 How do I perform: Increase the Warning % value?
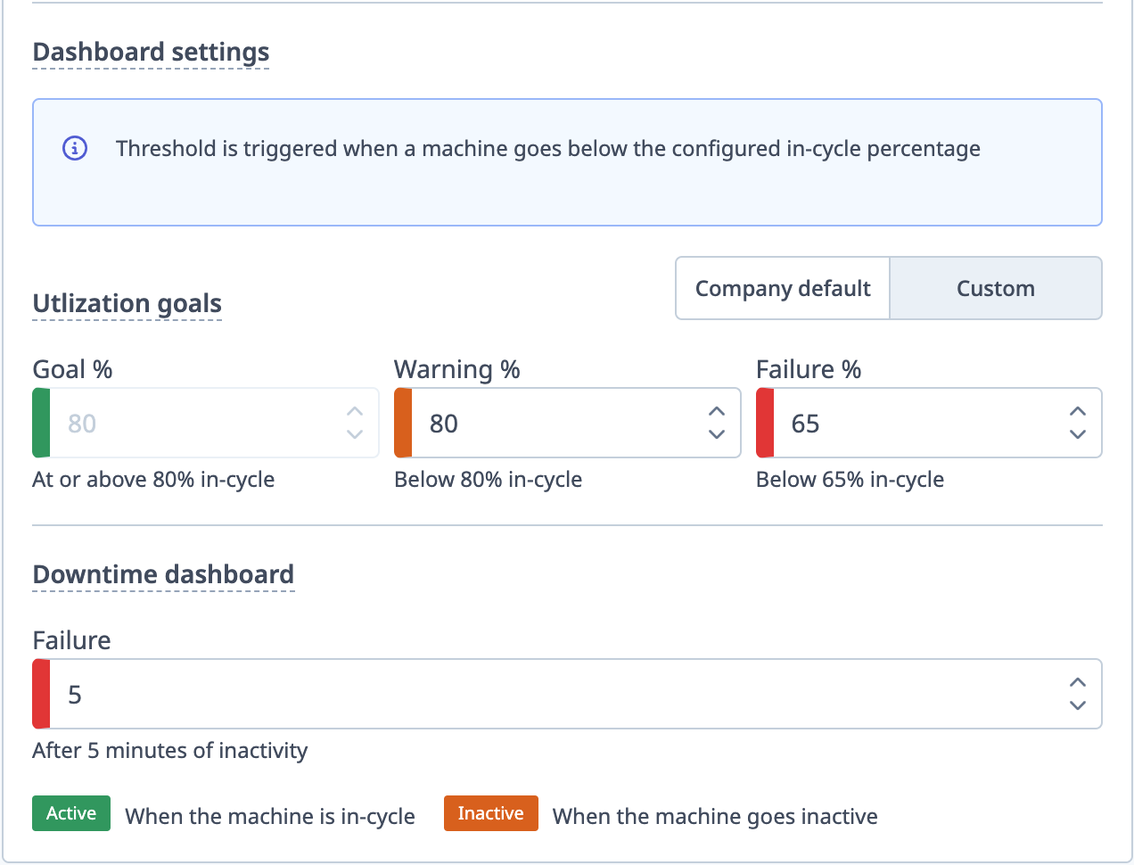(716, 411)
